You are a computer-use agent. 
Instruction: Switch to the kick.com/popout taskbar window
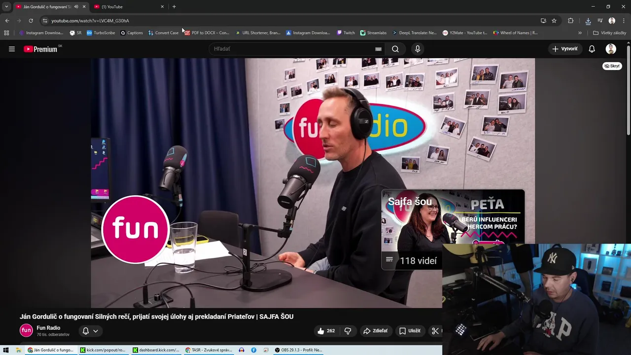point(103,350)
